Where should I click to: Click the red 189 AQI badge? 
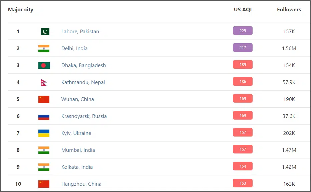click(x=243, y=64)
